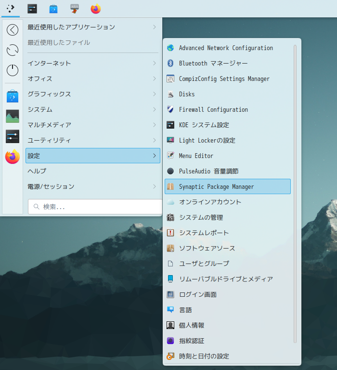Image resolution: width=337 pixels, height=370 pixels.
Task: Open the system monitor icon in sidebar
Action: (x=13, y=116)
